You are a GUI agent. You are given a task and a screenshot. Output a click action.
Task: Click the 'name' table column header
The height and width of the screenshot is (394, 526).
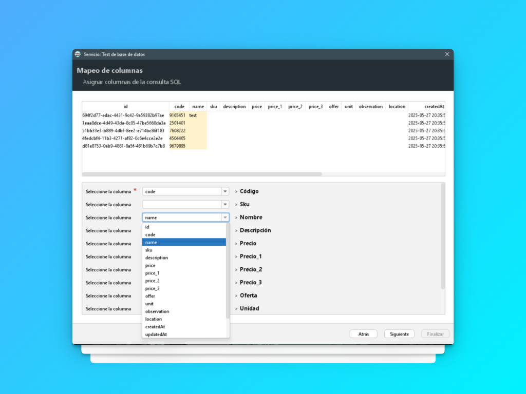pos(198,107)
